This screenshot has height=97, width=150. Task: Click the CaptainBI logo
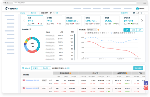point(11,8)
